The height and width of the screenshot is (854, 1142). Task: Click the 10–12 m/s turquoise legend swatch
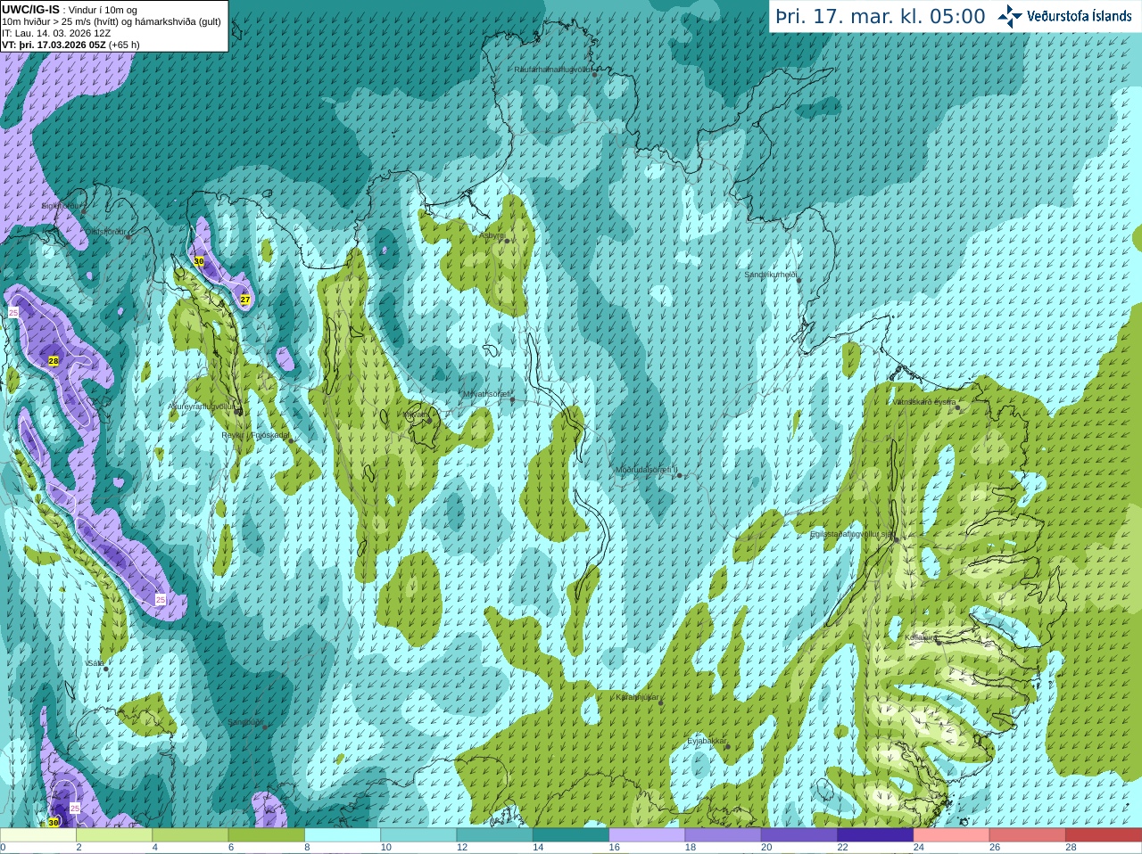pyautogui.click(x=418, y=835)
